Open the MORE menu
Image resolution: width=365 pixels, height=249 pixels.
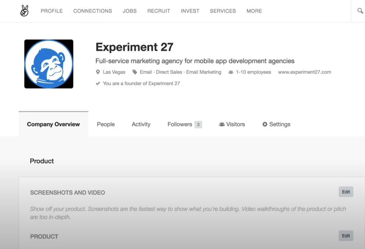click(254, 11)
